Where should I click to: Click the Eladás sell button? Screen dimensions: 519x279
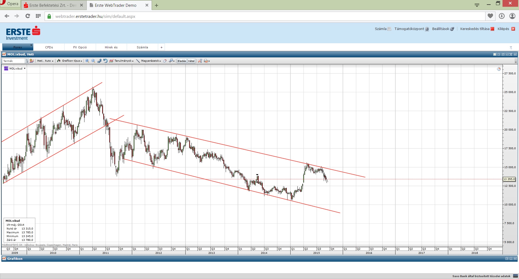(182, 61)
